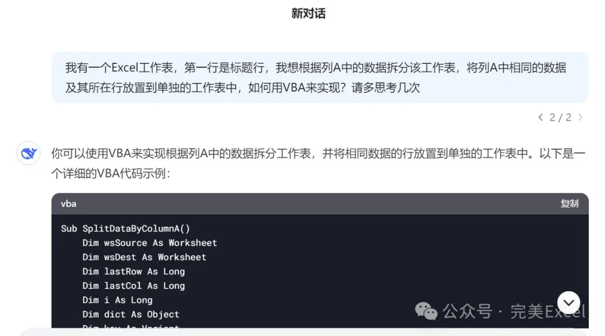Click the 公众号 完美Excel watermark text

point(514,311)
